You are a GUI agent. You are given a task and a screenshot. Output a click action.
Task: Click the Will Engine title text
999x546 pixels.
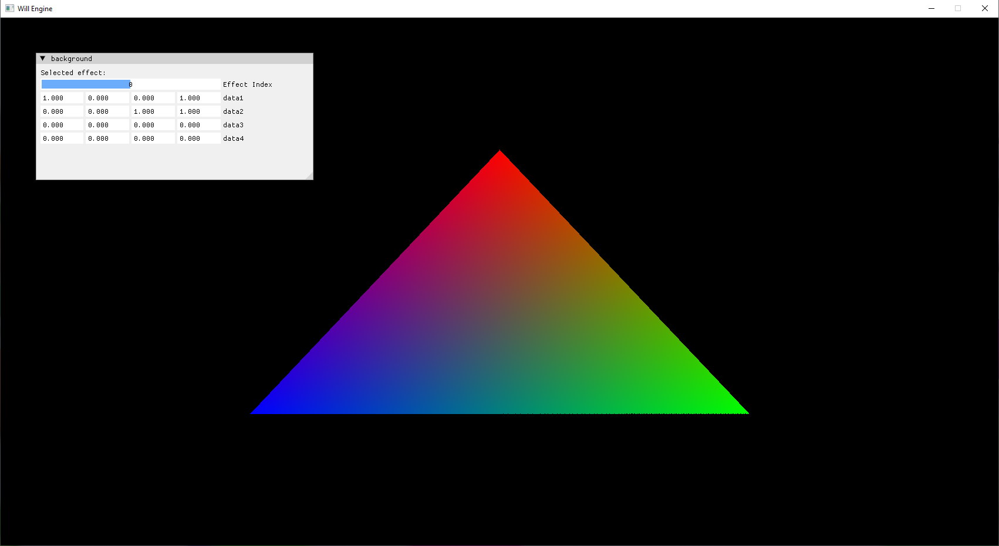pos(34,8)
